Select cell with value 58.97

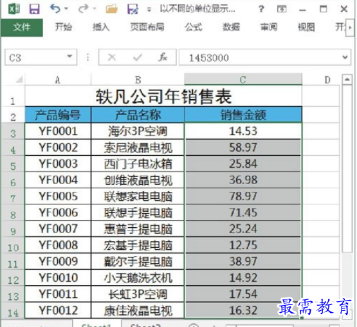(x=243, y=147)
